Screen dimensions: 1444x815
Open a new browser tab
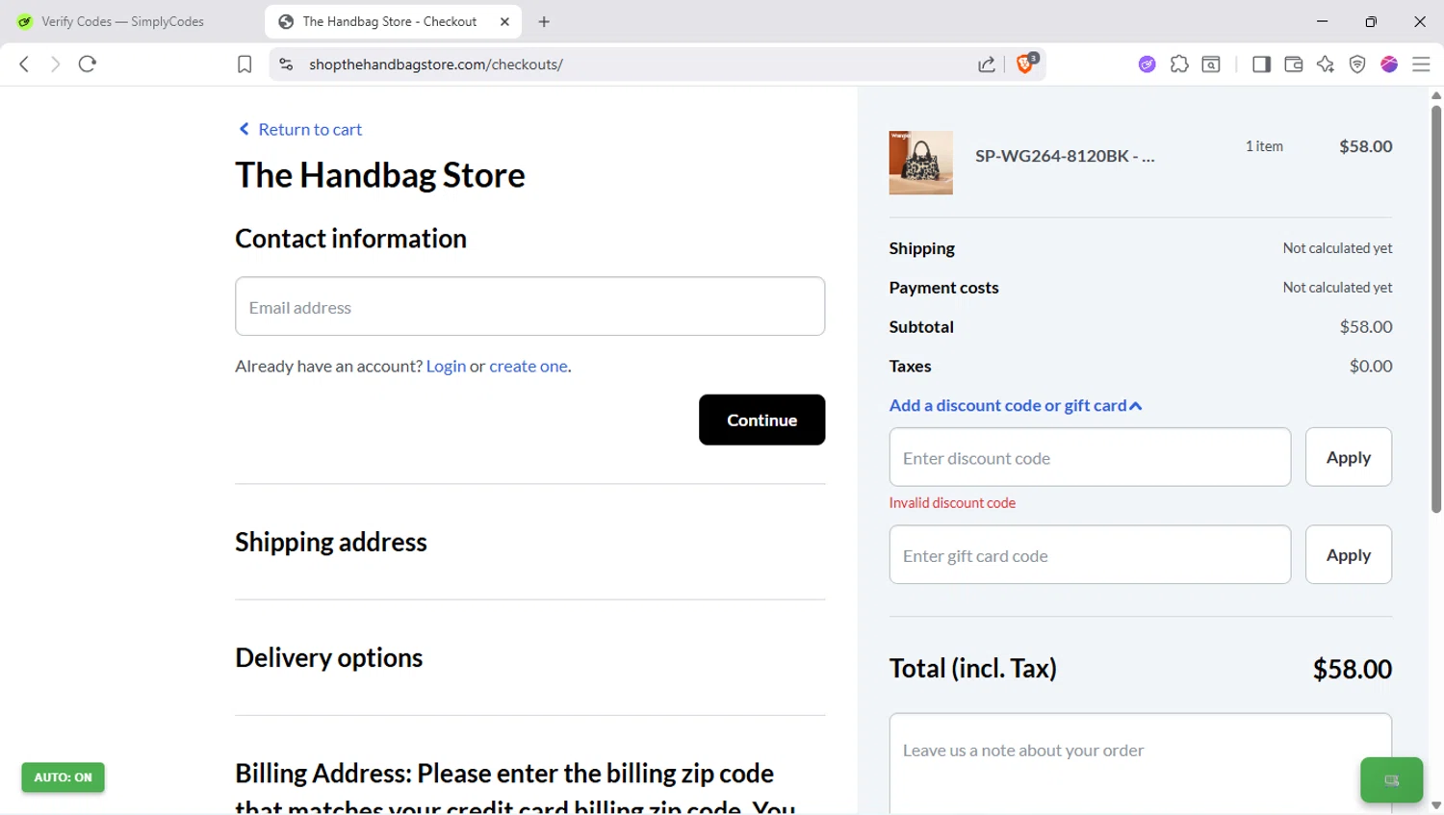(x=544, y=21)
